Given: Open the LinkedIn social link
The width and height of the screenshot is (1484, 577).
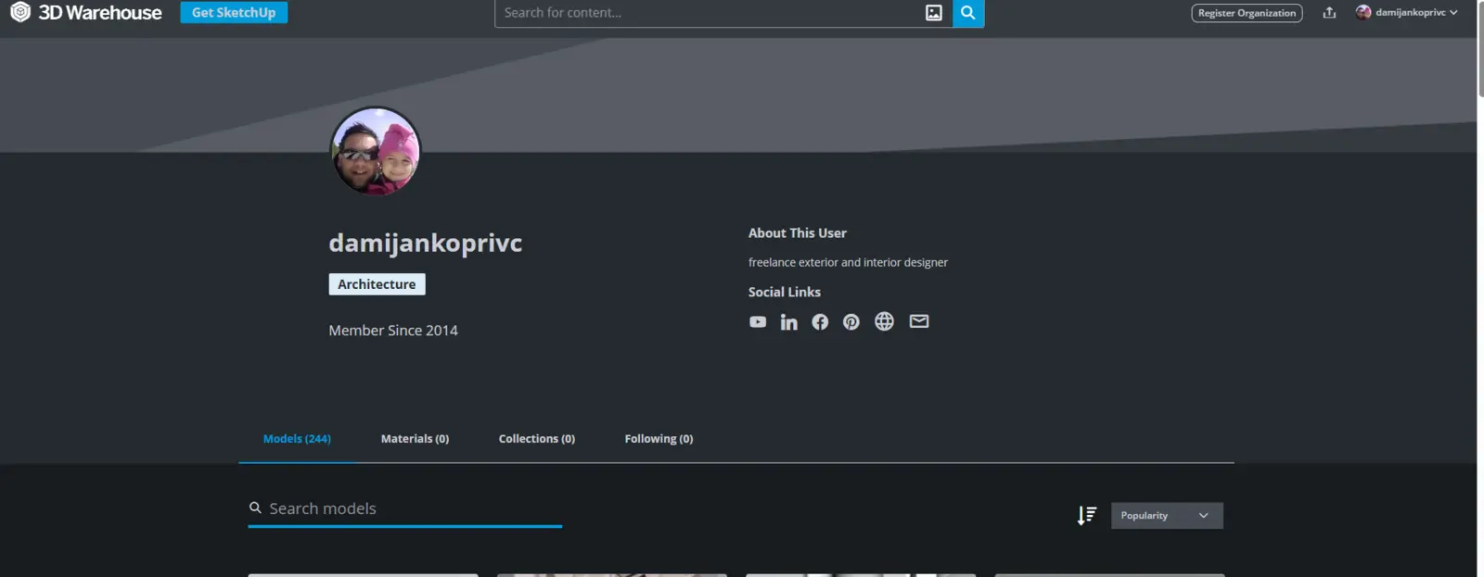Looking at the screenshot, I should coord(788,322).
